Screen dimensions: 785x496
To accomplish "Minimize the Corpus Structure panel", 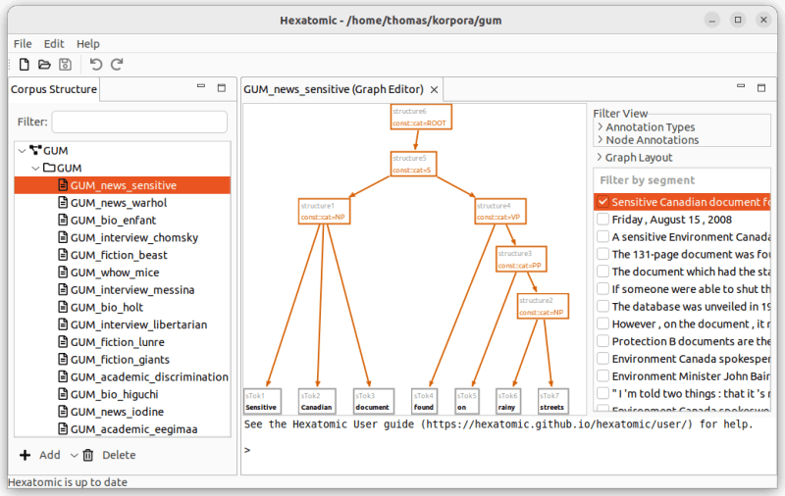I will [201, 86].
